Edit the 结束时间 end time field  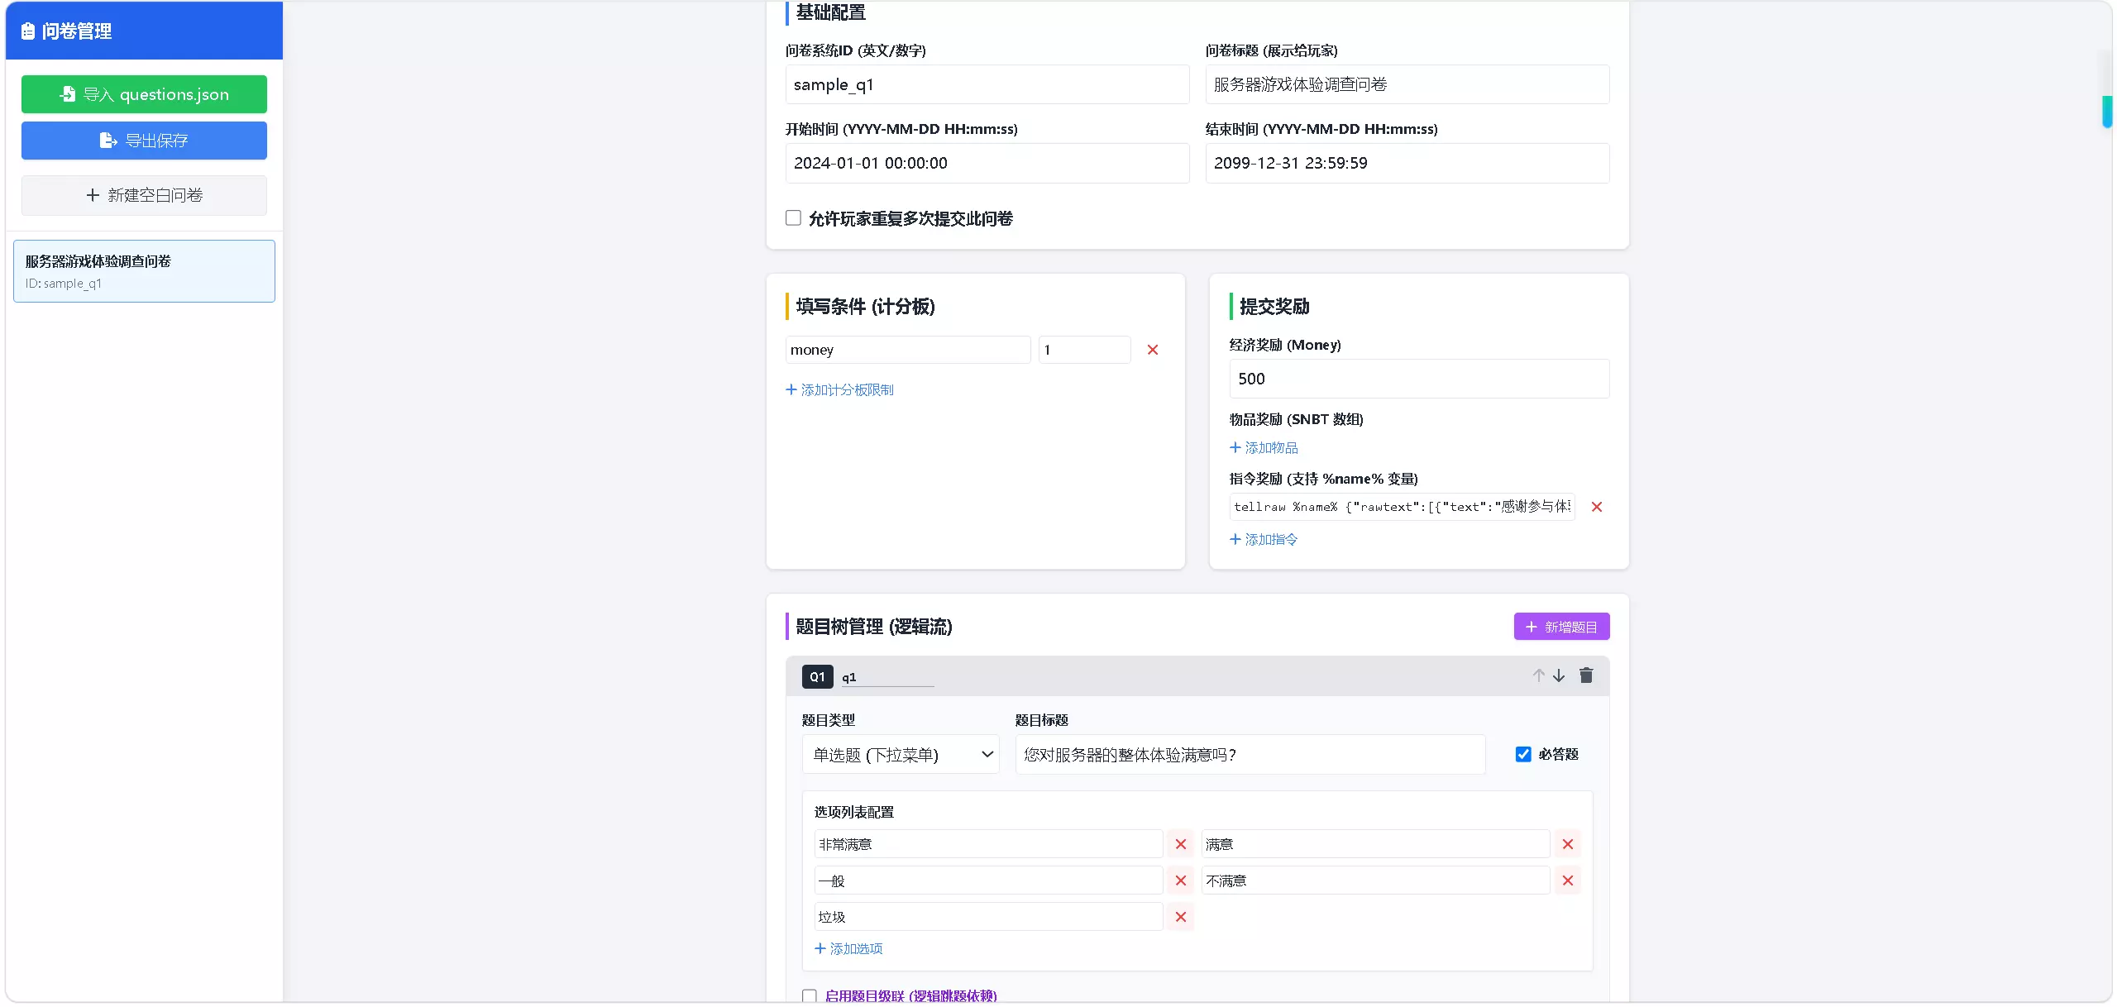(x=1407, y=163)
